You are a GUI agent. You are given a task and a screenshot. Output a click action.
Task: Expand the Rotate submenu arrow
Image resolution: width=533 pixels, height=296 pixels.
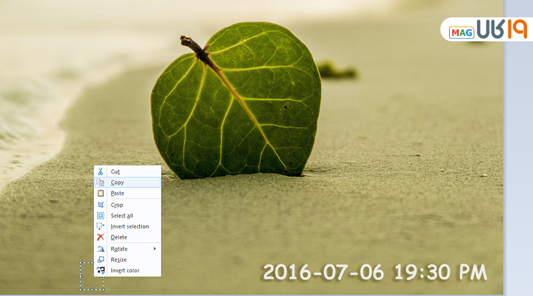click(155, 249)
